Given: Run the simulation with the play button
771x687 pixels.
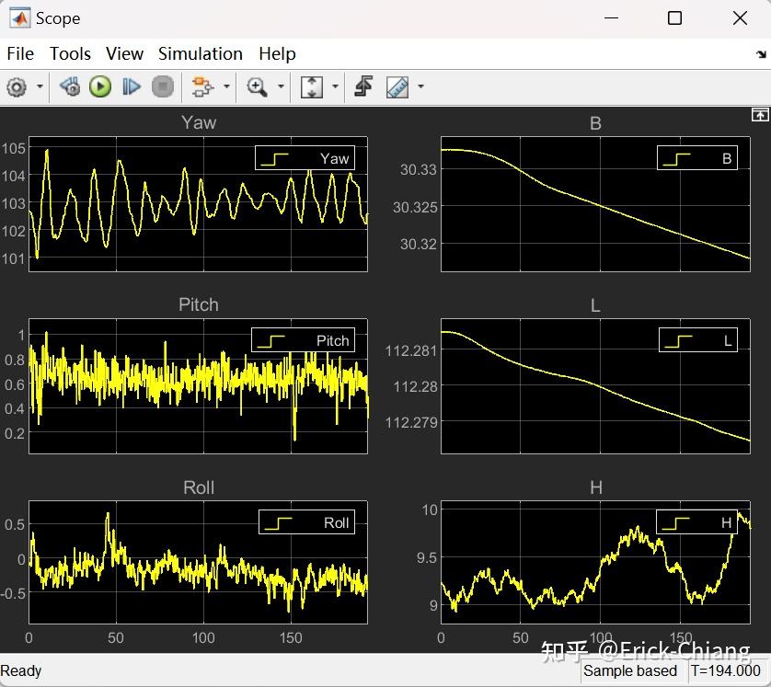Looking at the screenshot, I should tap(100, 86).
